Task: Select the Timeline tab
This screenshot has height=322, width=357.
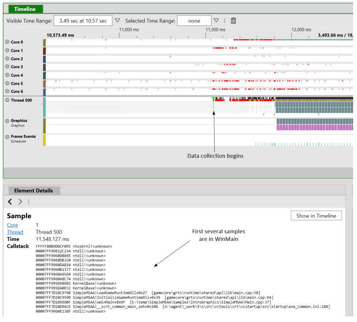Action: [26, 9]
